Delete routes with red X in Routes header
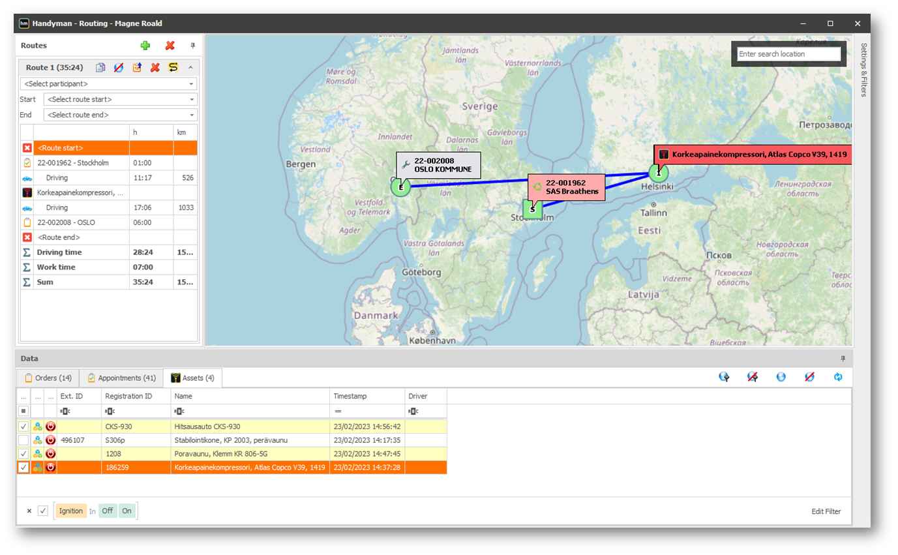 click(170, 46)
